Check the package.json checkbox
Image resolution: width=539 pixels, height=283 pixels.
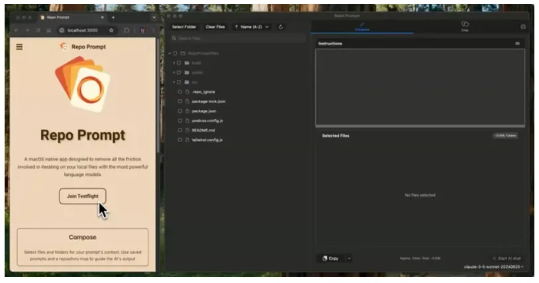pyautogui.click(x=180, y=111)
